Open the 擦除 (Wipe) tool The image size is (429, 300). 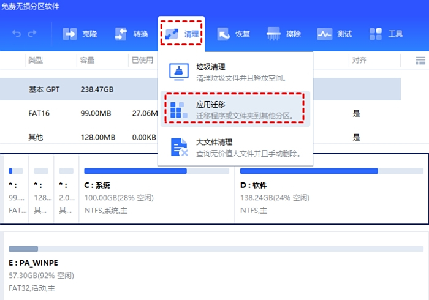point(284,34)
